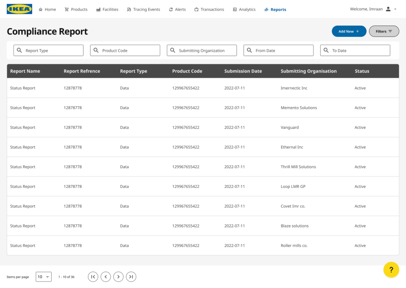The image size is (406, 288).
Task: Click the Welcome, Imraan text
Action: [x=366, y=9]
